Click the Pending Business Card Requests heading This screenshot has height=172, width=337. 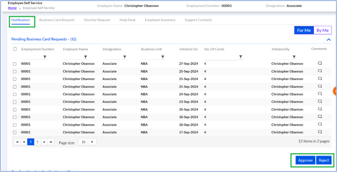(x=44, y=39)
